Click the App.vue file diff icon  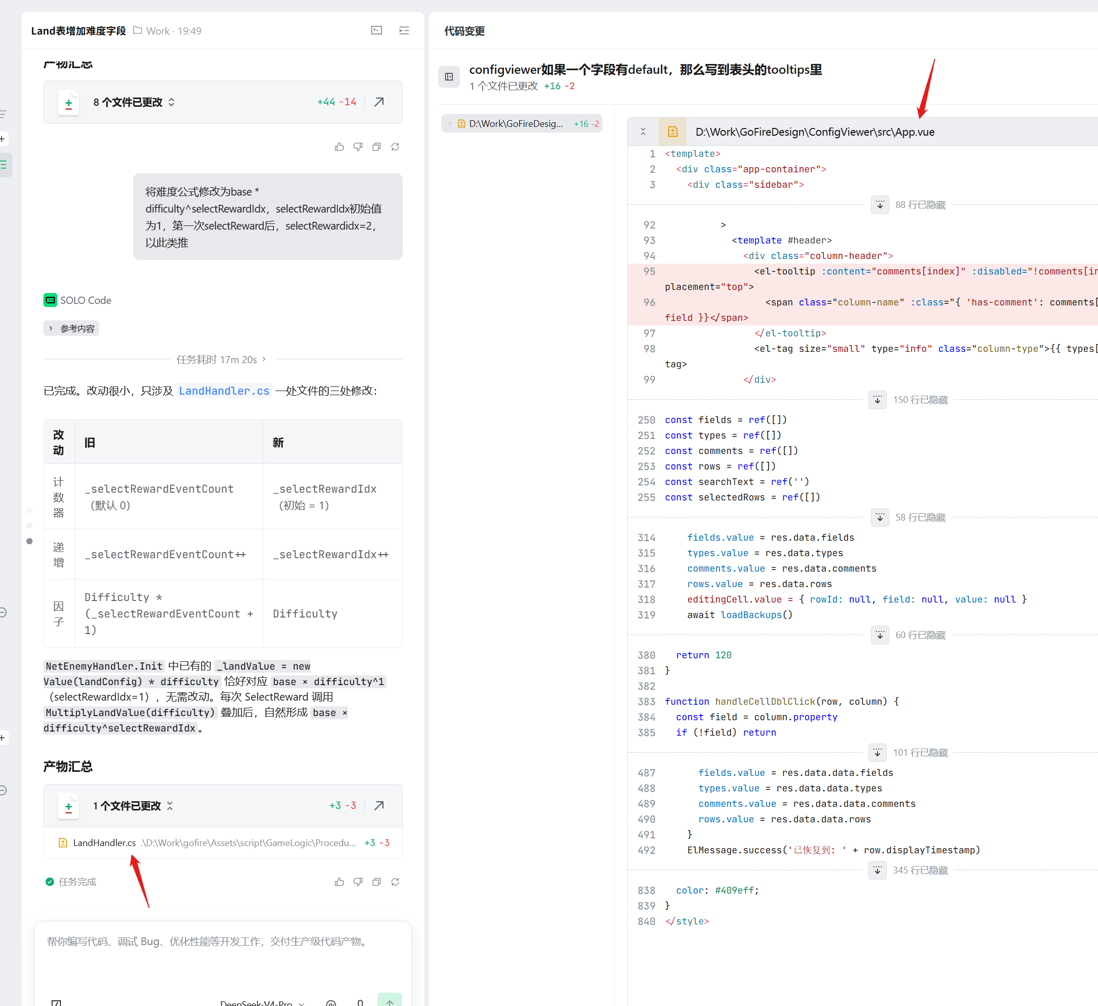[x=673, y=132]
